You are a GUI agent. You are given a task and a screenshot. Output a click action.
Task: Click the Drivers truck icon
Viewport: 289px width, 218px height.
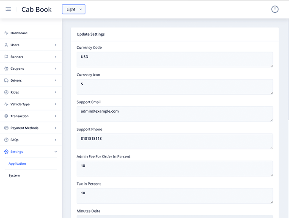[x=6, y=80]
